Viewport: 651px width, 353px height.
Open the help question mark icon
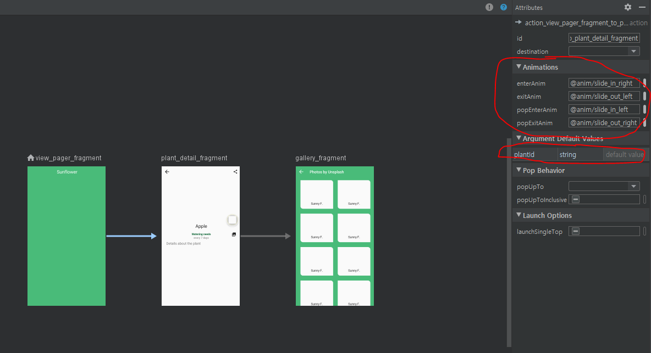pos(503,7)
